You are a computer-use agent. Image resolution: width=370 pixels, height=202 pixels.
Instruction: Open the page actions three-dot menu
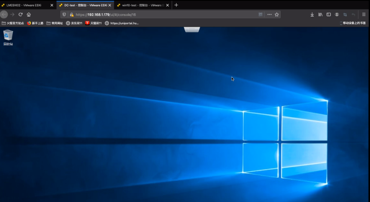click(270, 15)
